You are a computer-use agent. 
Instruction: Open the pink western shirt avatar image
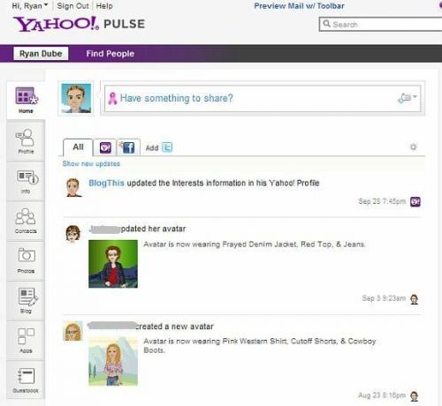point(113,362)
